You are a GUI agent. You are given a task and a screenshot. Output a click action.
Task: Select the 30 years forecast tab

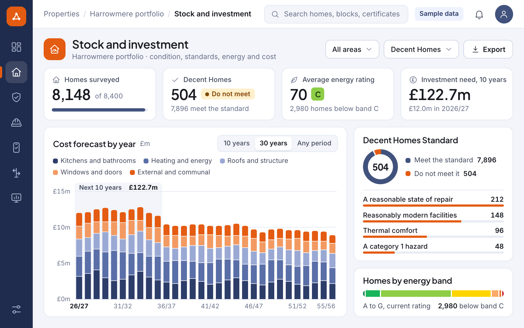point(273,143)
